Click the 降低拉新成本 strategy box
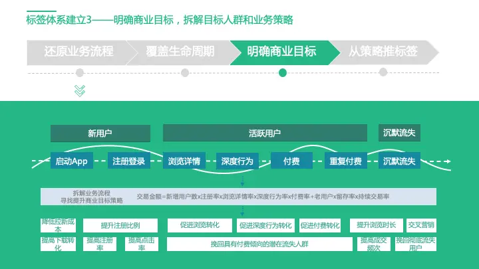The image size is (479, 269). (x=58, y=225)
